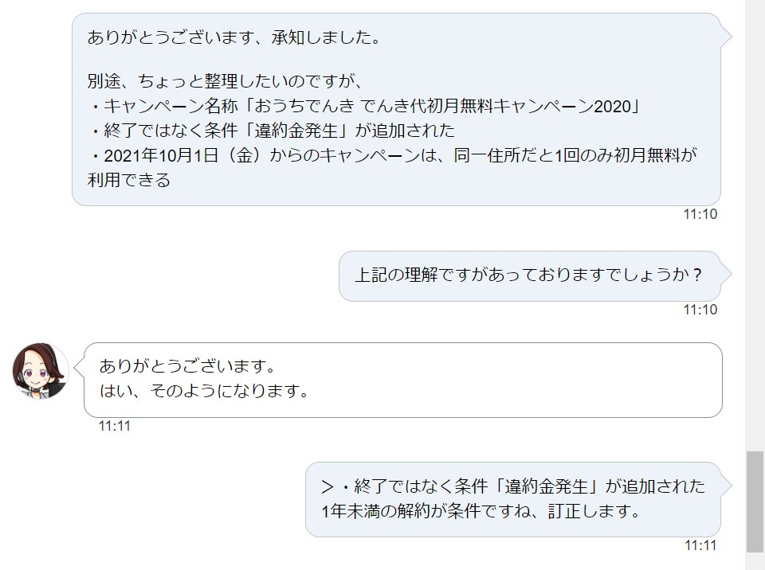
Task: Click the 終了ではなく条件 bullet in the first bubble
Action: coord(271,131)
